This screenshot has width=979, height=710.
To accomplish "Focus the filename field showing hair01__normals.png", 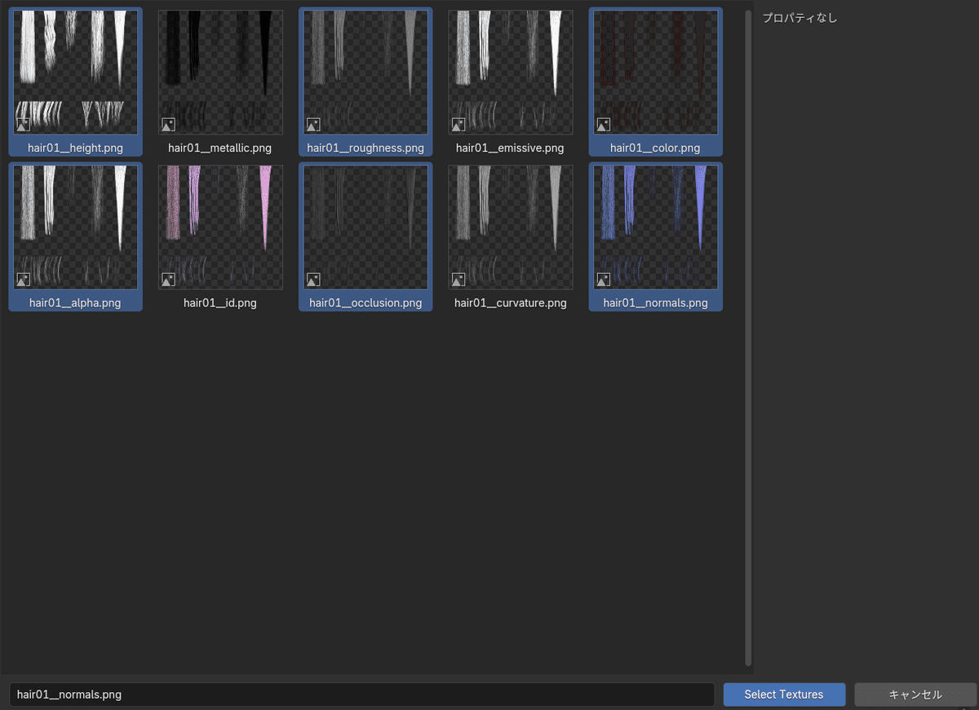I will pyautogui.click(x=361, y=695).
